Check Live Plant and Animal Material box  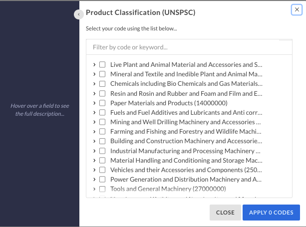102,64
